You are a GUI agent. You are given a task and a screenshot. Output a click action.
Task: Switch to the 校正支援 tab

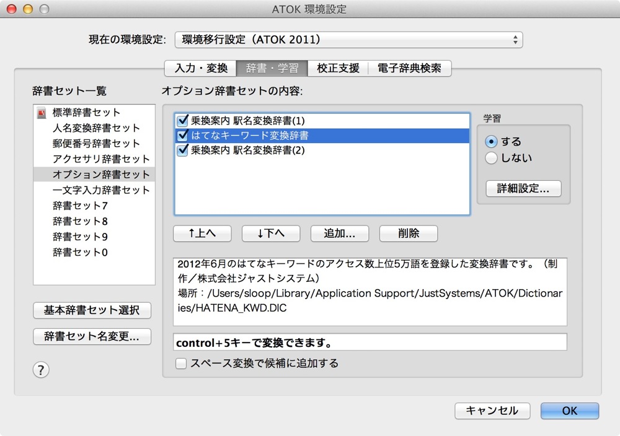point(338,68)
